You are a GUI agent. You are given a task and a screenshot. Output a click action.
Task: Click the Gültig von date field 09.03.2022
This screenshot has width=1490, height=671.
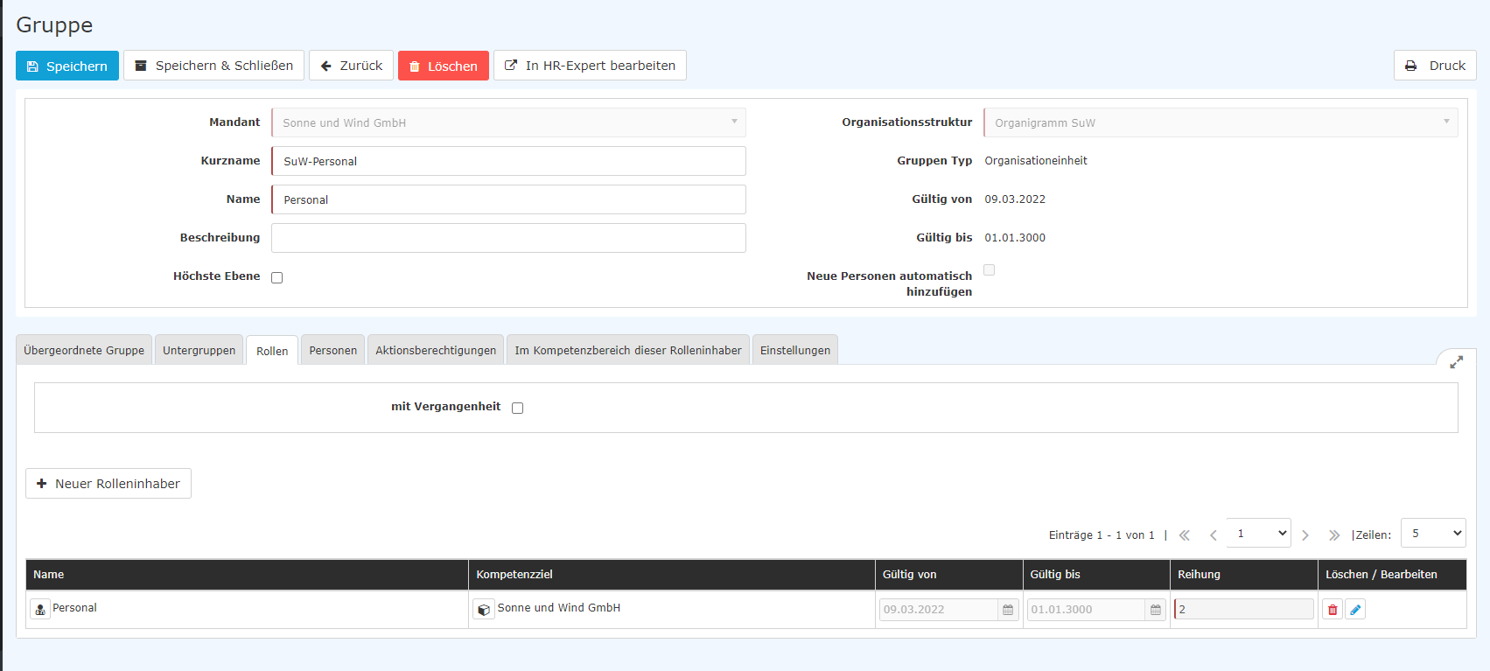point(939,610)
